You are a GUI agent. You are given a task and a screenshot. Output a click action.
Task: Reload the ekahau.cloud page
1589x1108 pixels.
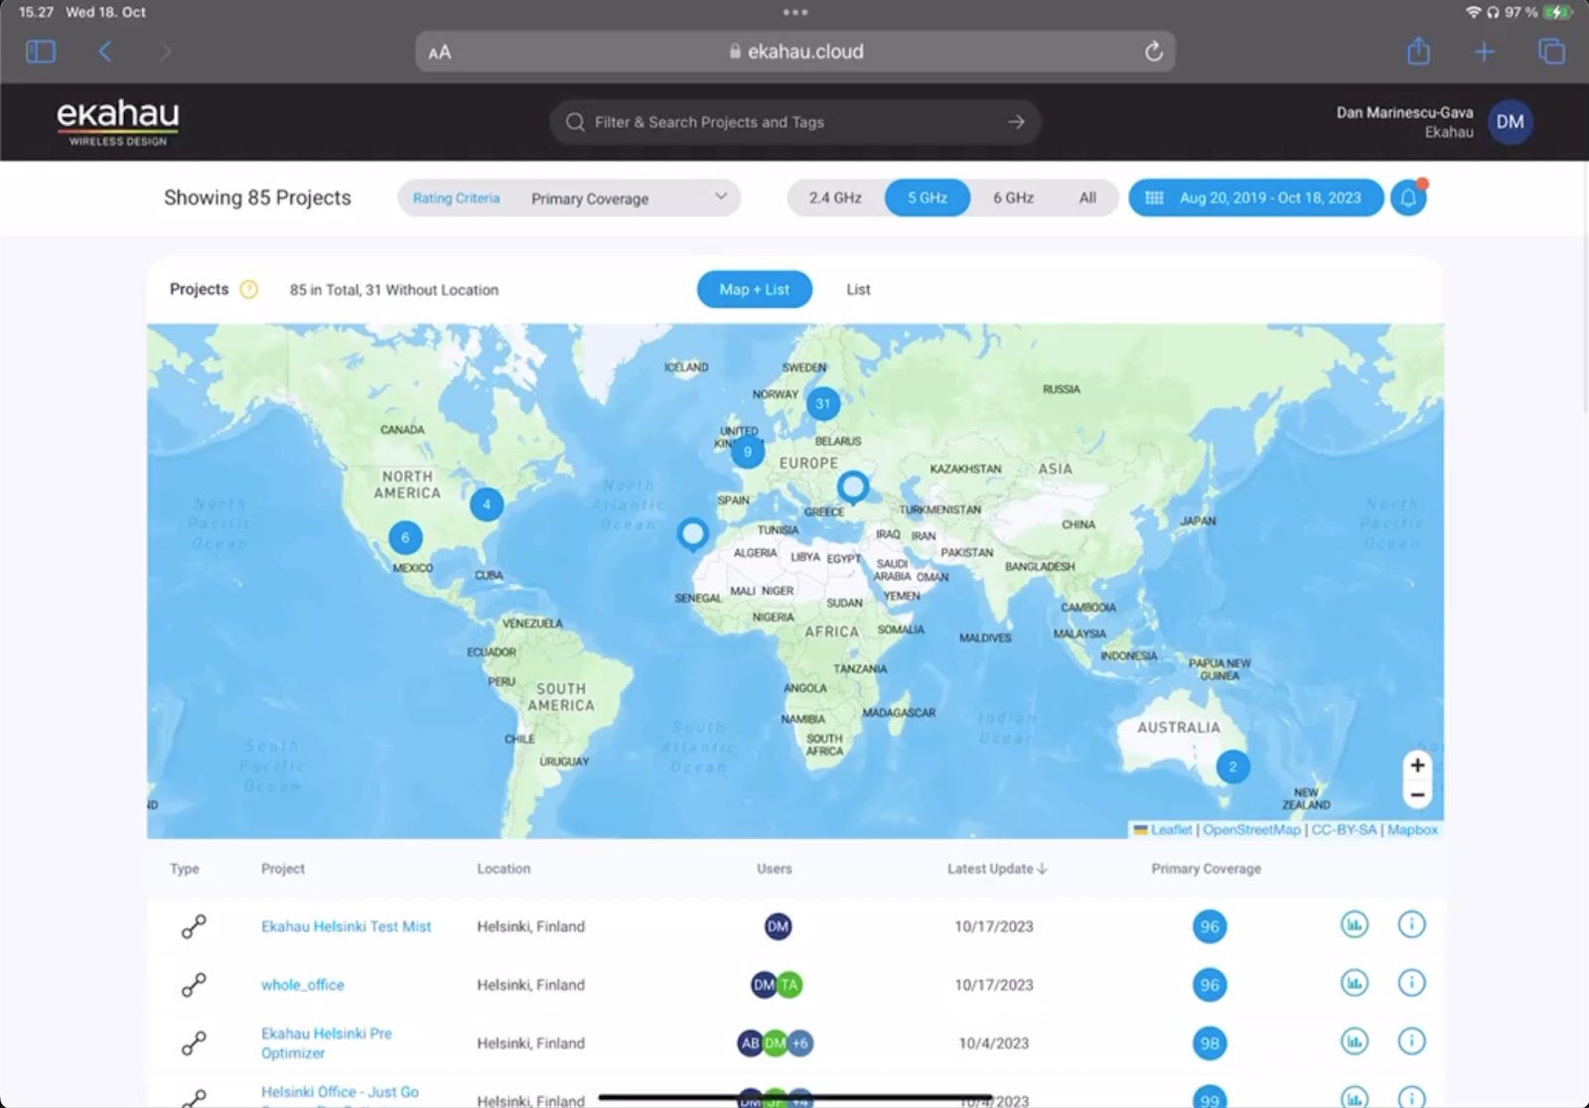(1153, 52)
